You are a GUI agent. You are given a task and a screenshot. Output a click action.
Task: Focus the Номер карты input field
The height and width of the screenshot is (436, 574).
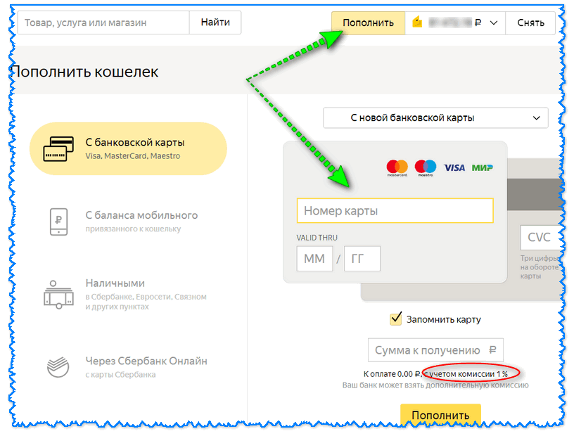pyautogui.click(x=395, y=210)
